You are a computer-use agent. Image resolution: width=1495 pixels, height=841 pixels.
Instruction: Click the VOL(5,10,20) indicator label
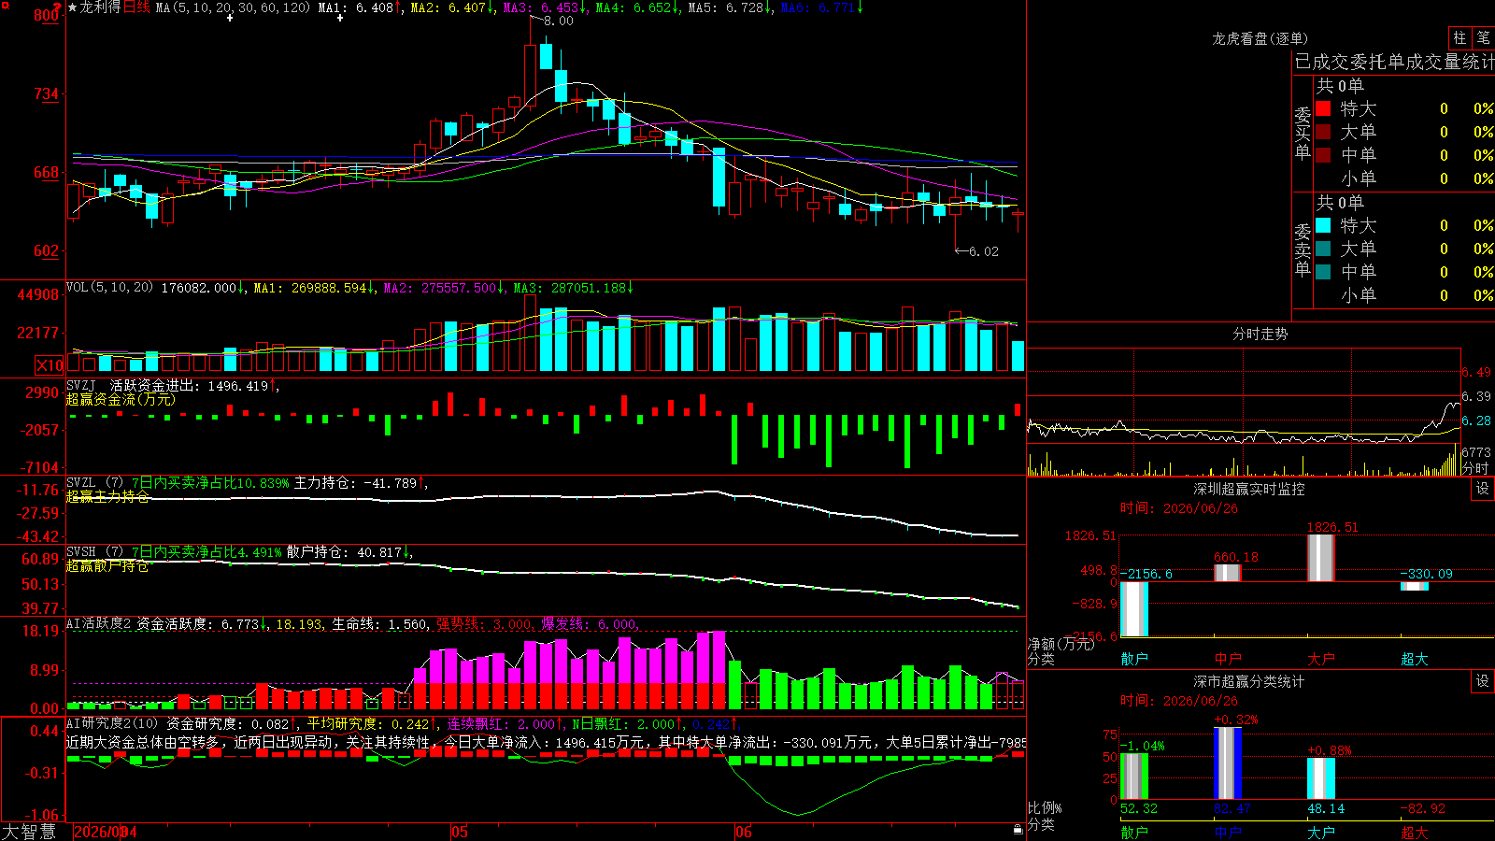pos(110,288)
